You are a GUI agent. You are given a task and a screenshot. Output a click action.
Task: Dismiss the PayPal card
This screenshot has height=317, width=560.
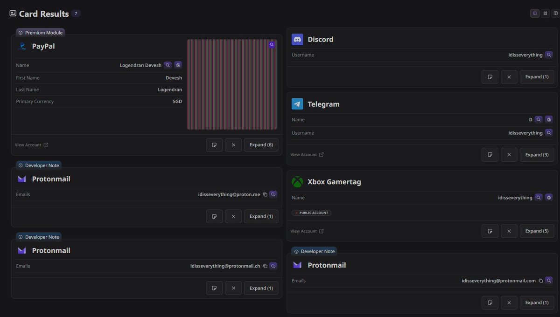tap(233, 145)
